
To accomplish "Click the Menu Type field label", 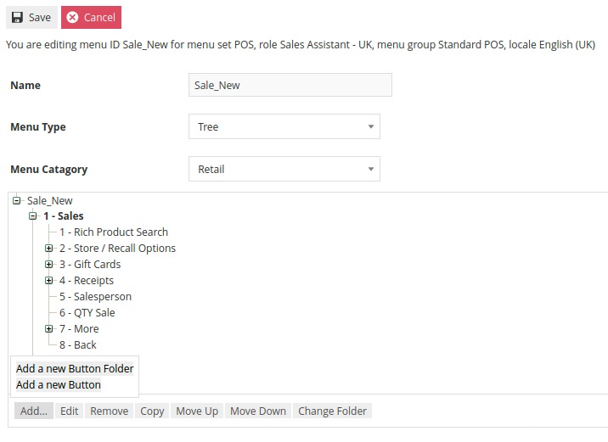I will coord(38,127).
